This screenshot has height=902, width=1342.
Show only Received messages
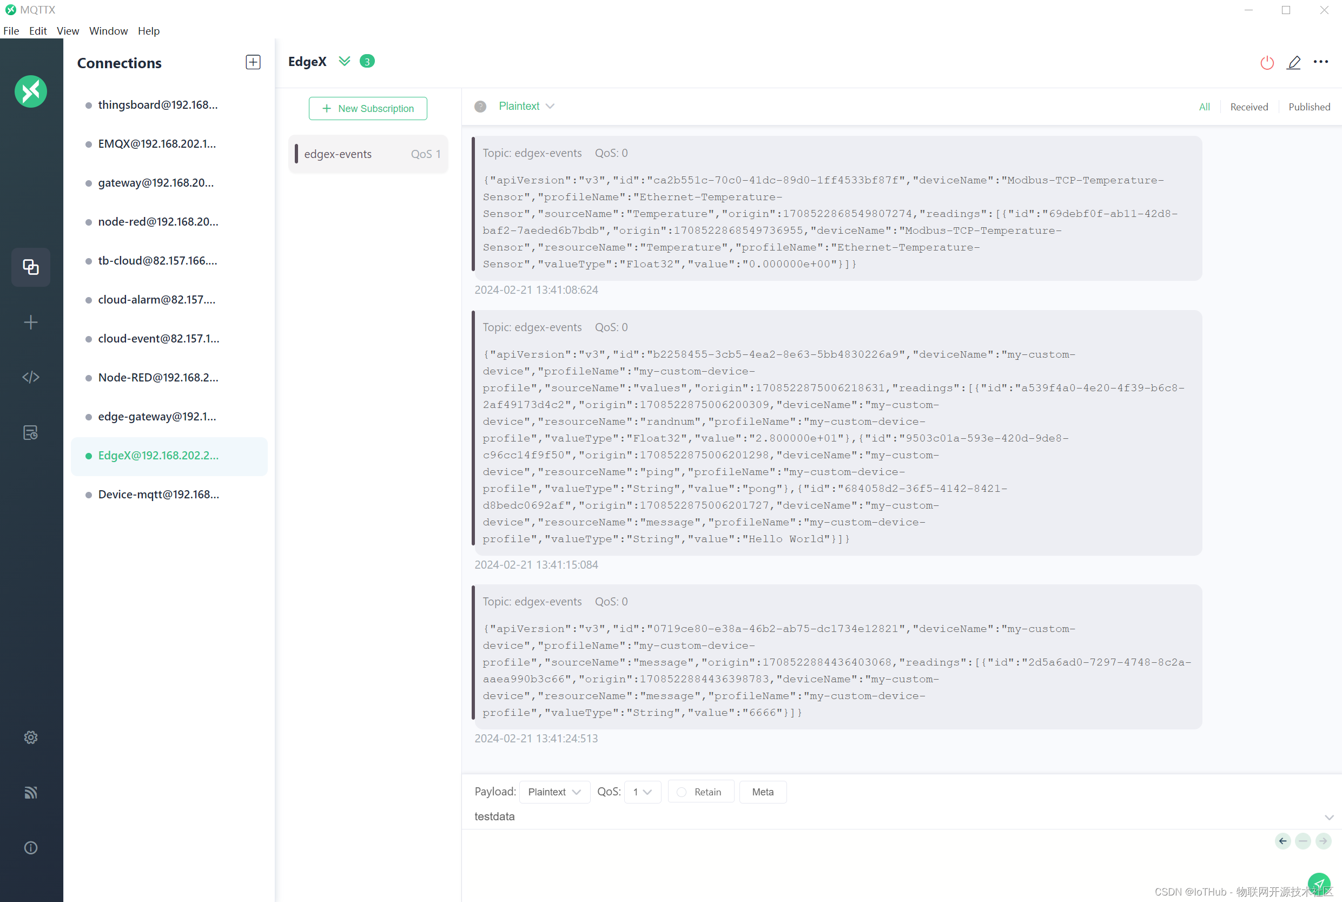point(1249,107)
